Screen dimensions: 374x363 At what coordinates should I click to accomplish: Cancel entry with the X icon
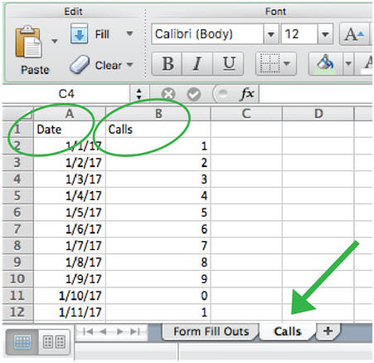tap(168, 94)
